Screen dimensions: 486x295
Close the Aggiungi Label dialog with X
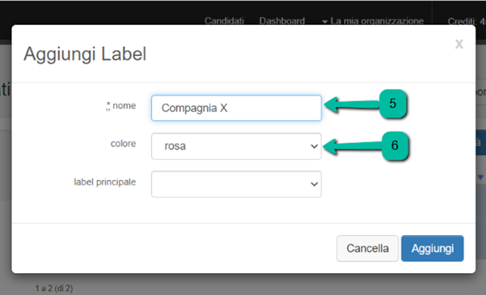coord(459,44)
